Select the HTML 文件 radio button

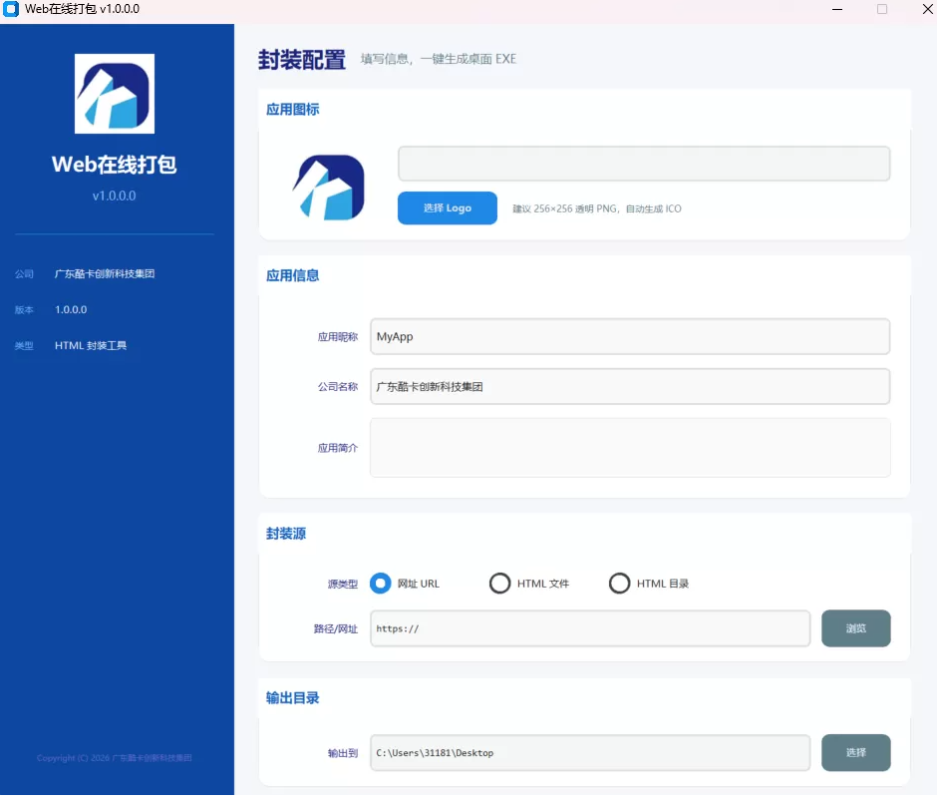[499, 584]
